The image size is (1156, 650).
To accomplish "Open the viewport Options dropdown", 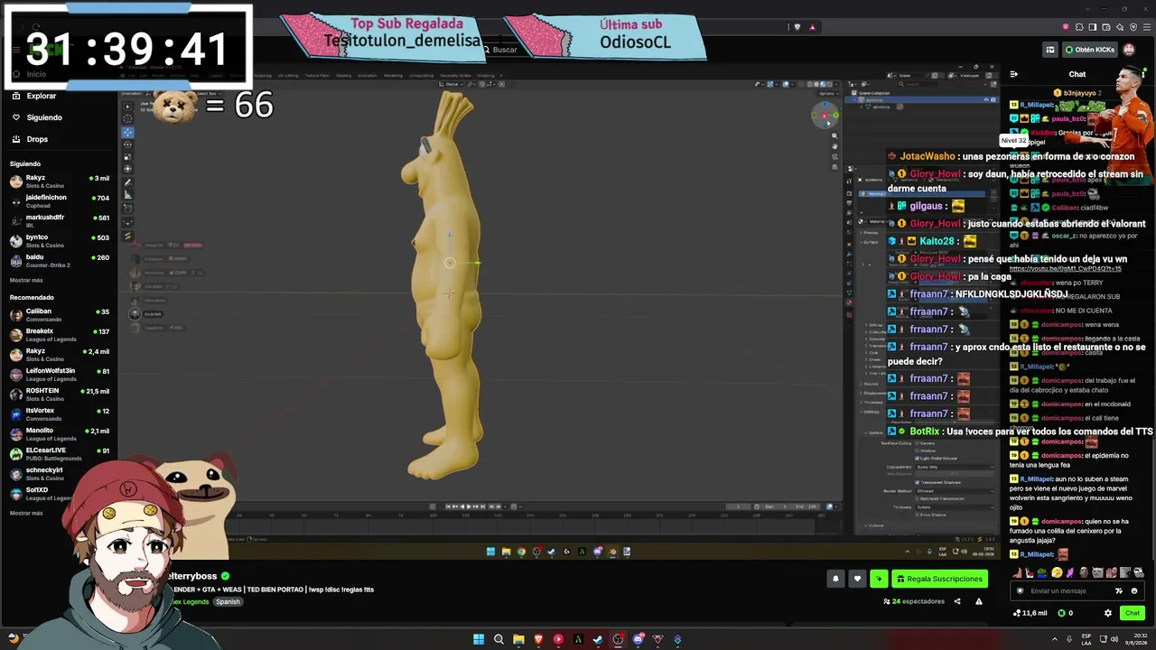I will coord(826,93).
